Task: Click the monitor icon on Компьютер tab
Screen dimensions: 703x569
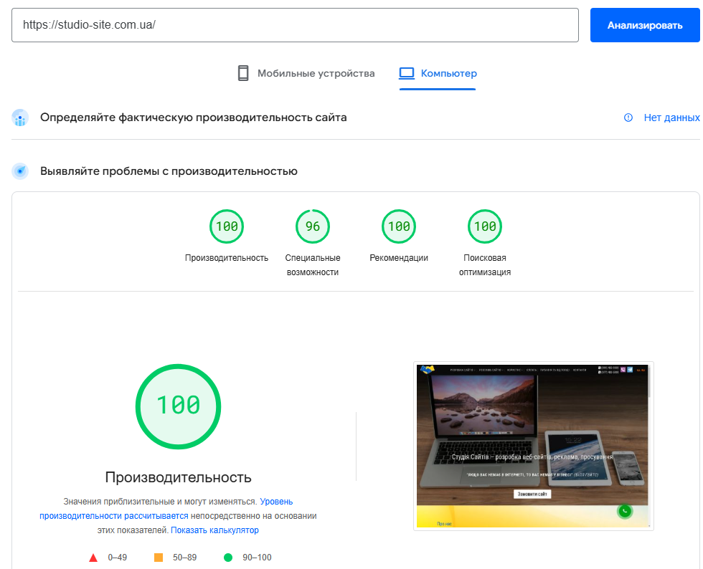Action: coord(407,73)
